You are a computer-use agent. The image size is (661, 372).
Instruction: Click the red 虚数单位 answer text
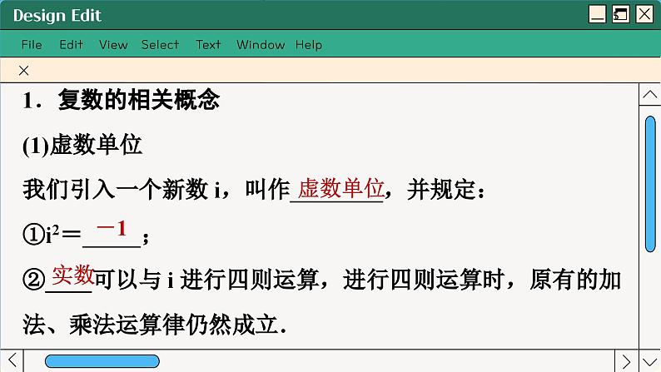coord(340,188)
